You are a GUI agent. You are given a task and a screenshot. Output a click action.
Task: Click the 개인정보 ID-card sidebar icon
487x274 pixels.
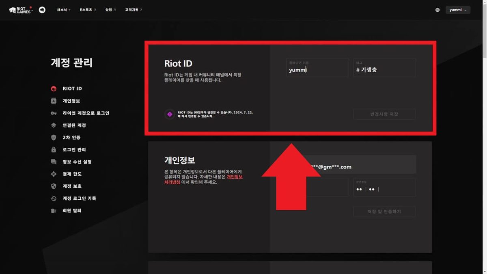point(54,101)
